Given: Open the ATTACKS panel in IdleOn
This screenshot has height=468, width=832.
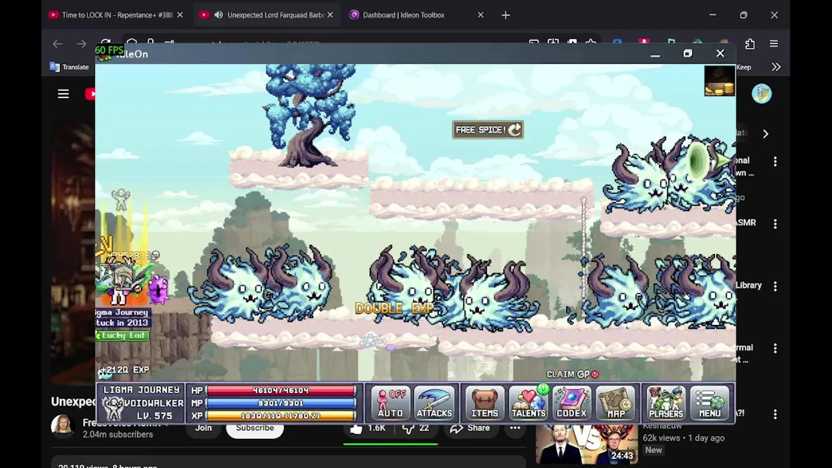Looking at the screenshot, I should pos(434,403).
